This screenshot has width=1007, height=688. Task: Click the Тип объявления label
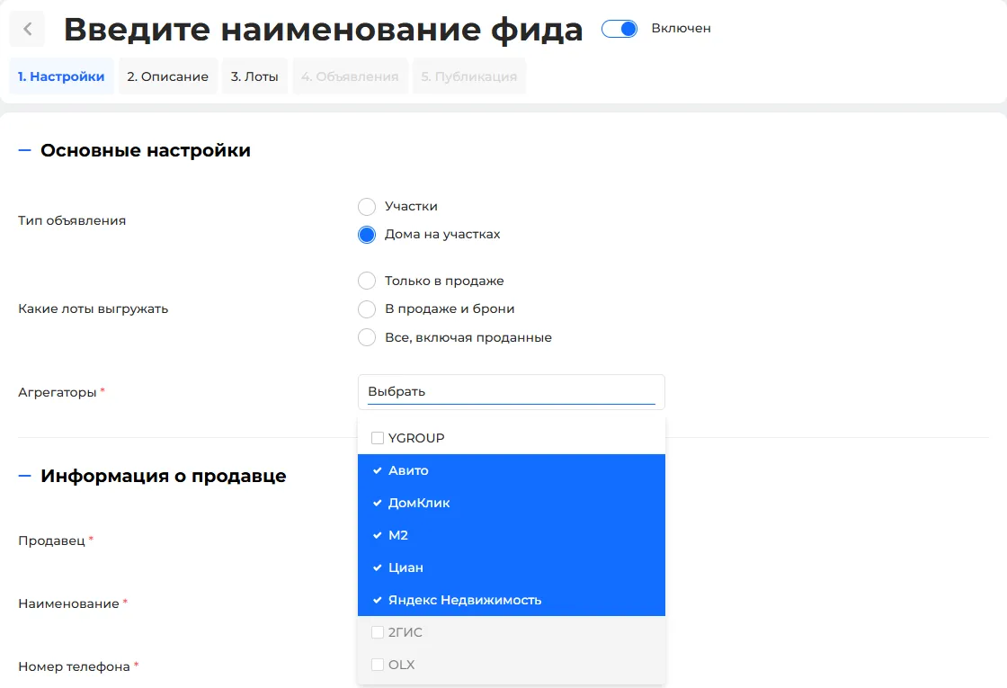(x=72, y=220)
